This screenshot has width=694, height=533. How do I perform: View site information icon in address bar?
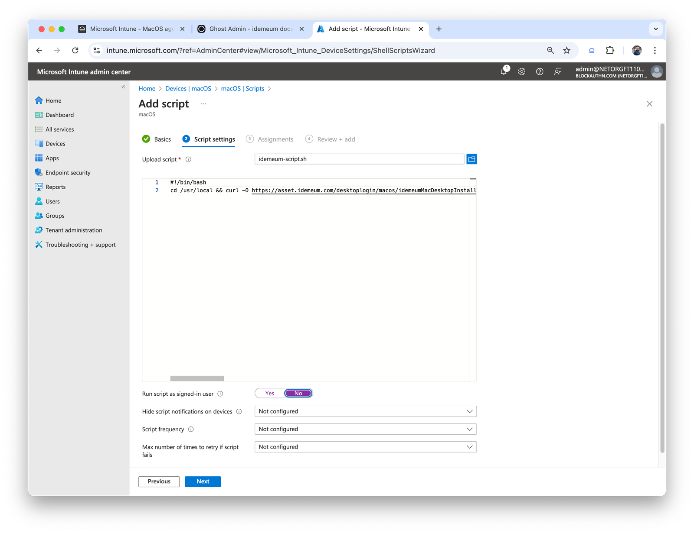pyautogui.click(x=97, y=51)
